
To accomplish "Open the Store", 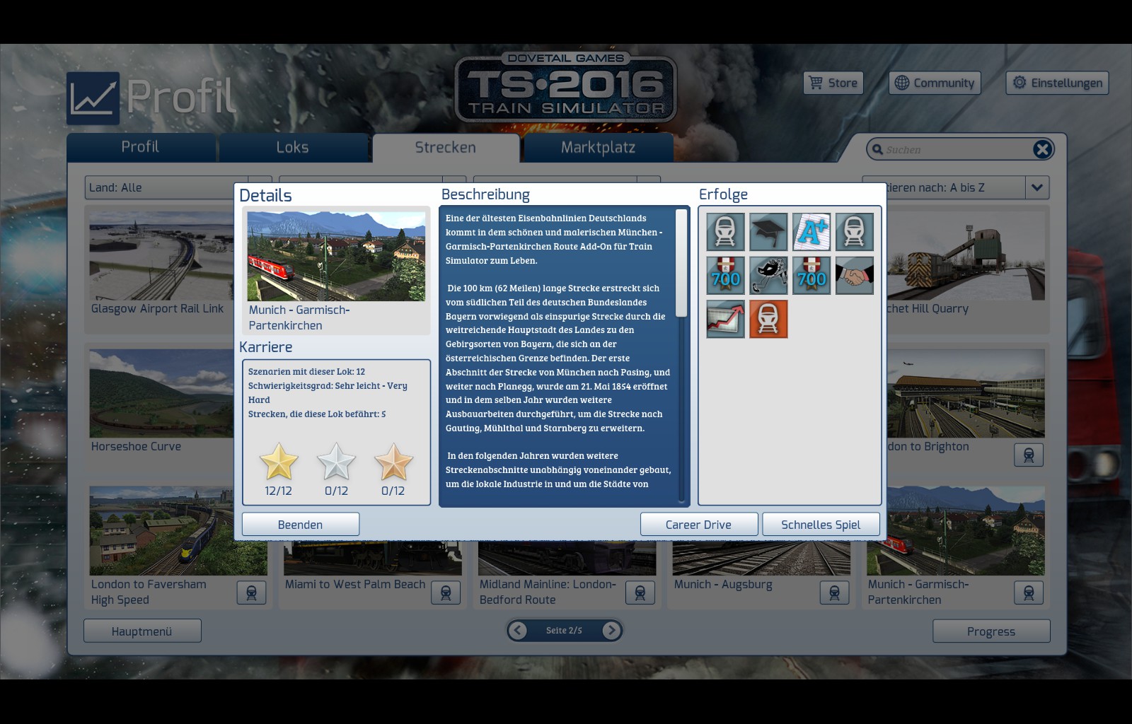I will pyautogui.click(x=833, y=83).
